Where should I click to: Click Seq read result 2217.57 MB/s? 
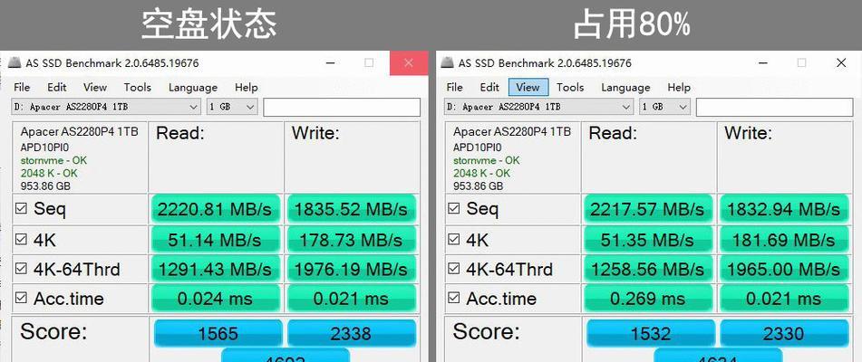[x=647, y=209]
